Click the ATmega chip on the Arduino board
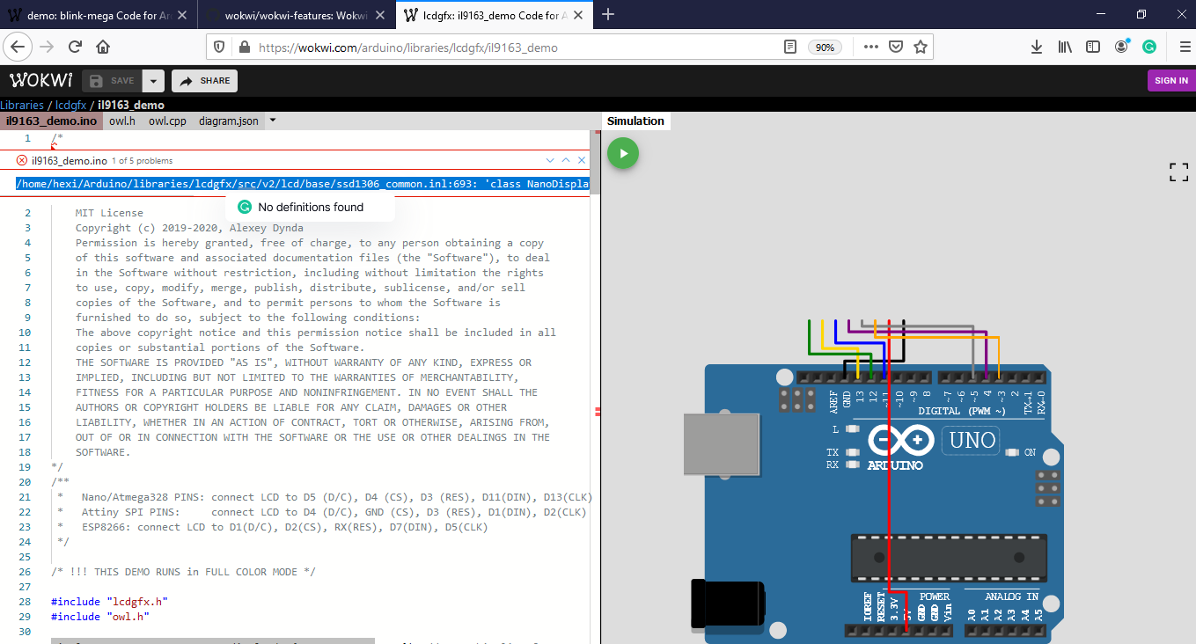The width and height of the screenshot is (1196, 644). pyautogui.click(x=949, y=558)
